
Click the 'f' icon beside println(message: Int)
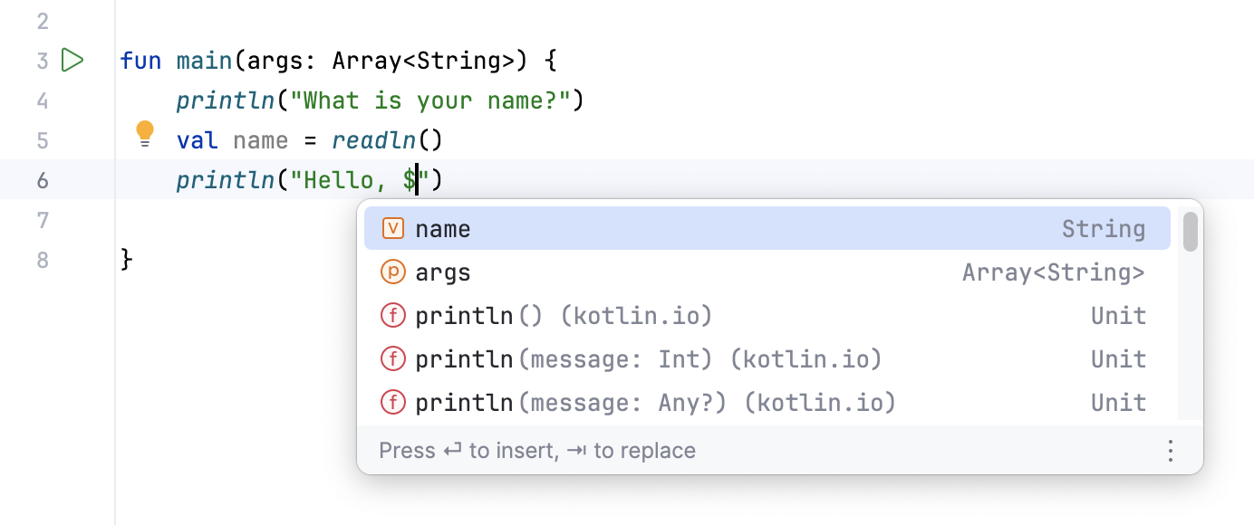[x=393, y=358]
